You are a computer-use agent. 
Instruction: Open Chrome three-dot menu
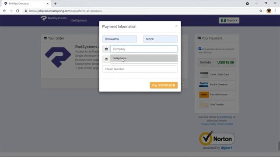click(276, 11)
